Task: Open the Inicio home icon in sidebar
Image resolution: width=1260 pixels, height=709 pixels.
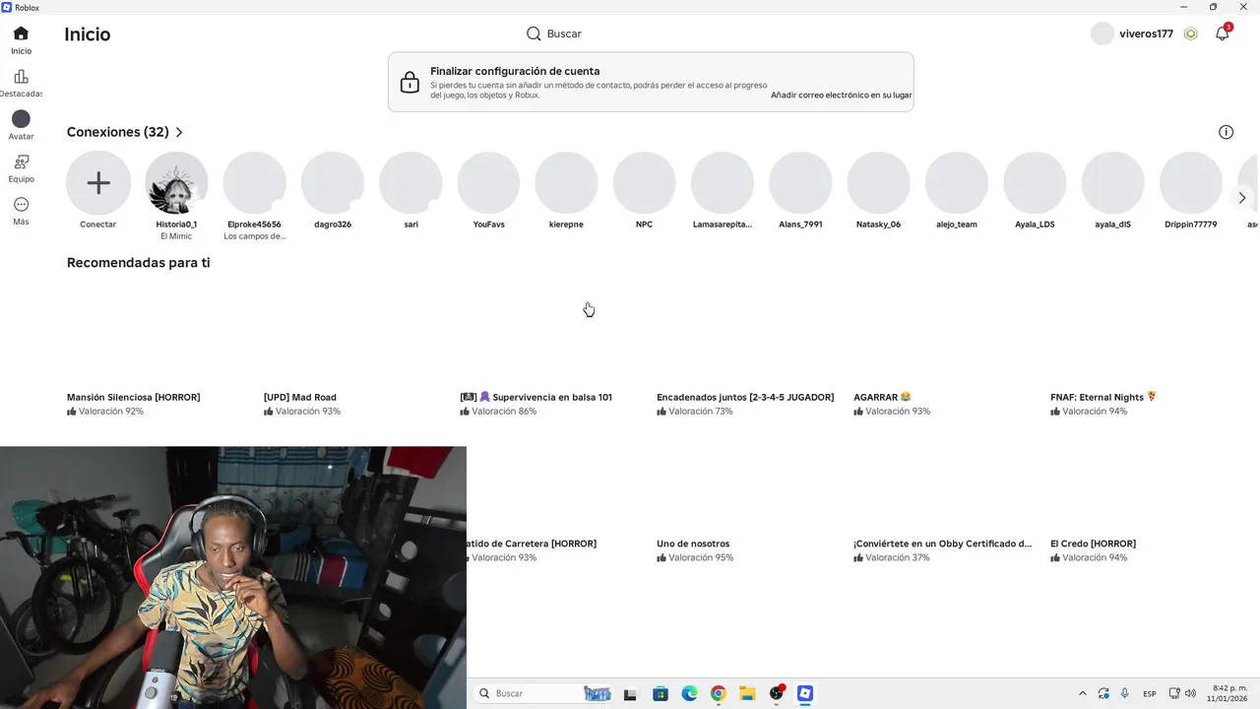Action: 21,33
